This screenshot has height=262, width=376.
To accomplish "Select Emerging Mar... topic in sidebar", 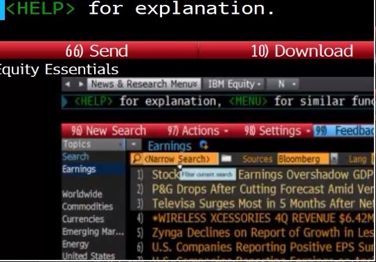I will tap(93, 232).
